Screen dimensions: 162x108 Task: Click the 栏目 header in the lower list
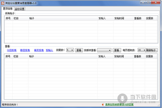coord(20,56)
